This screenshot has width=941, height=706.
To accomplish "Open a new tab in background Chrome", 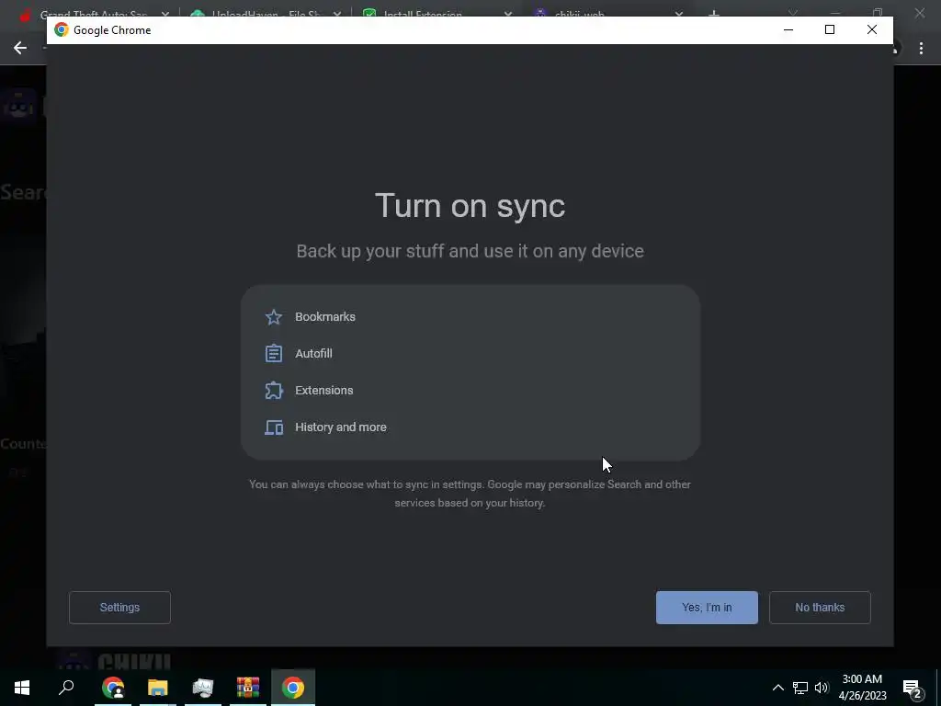I will point(713,13).
